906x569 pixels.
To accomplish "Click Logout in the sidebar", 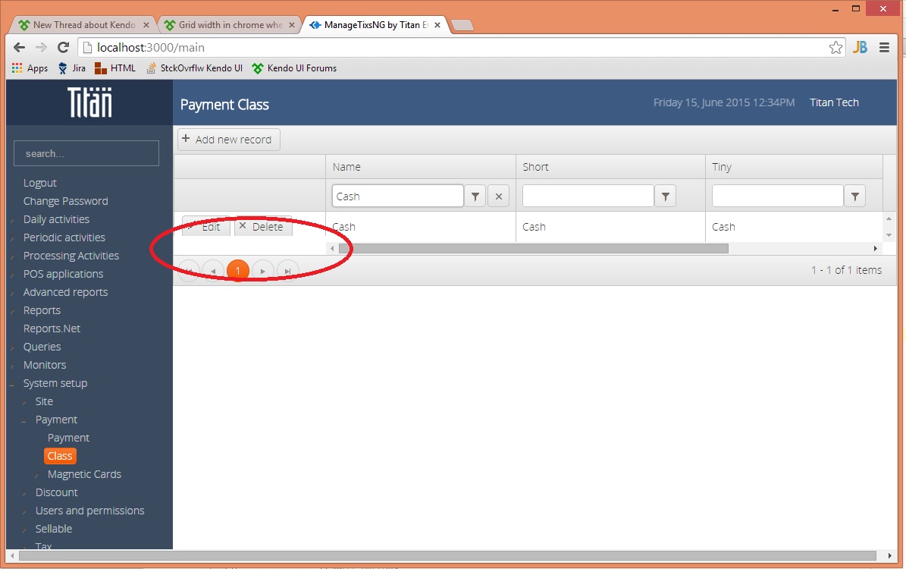I will 40,183.
